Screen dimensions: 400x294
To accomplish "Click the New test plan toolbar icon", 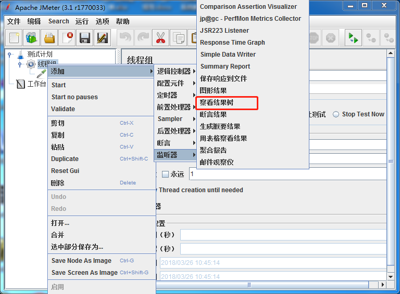I will click(x=14, y=38).
